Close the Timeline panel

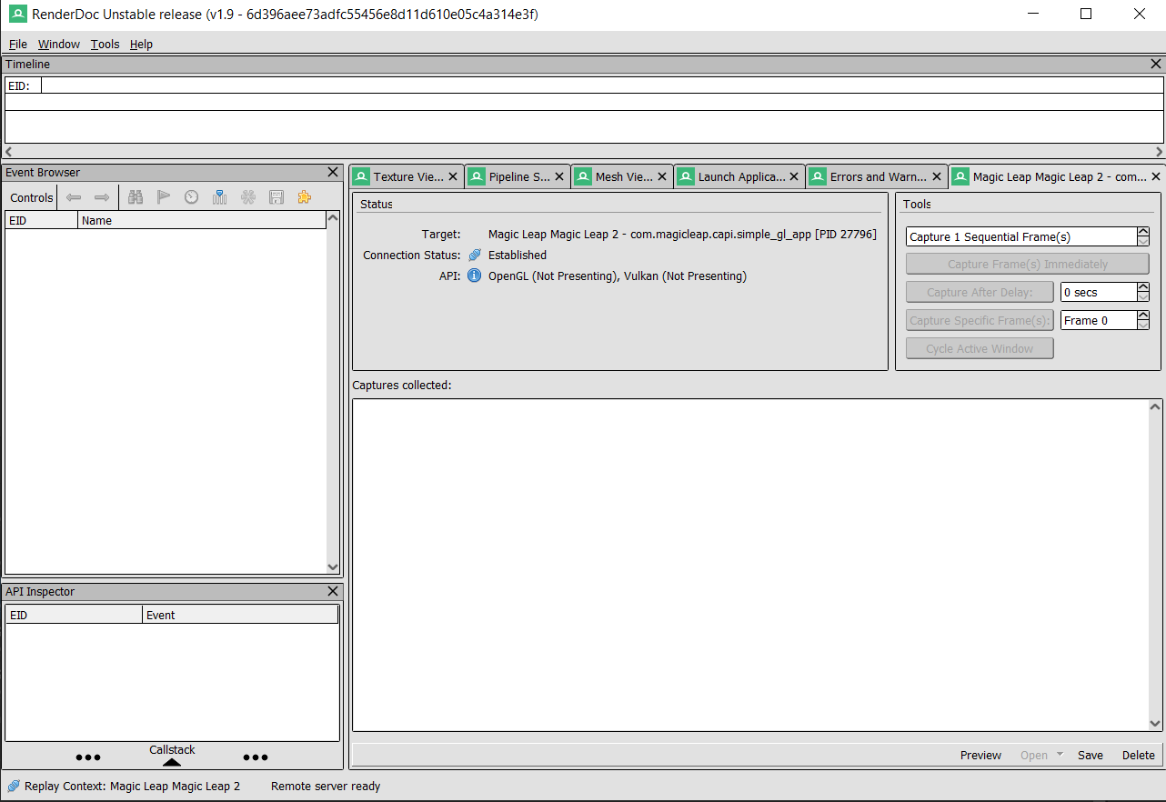[1156, 65]
